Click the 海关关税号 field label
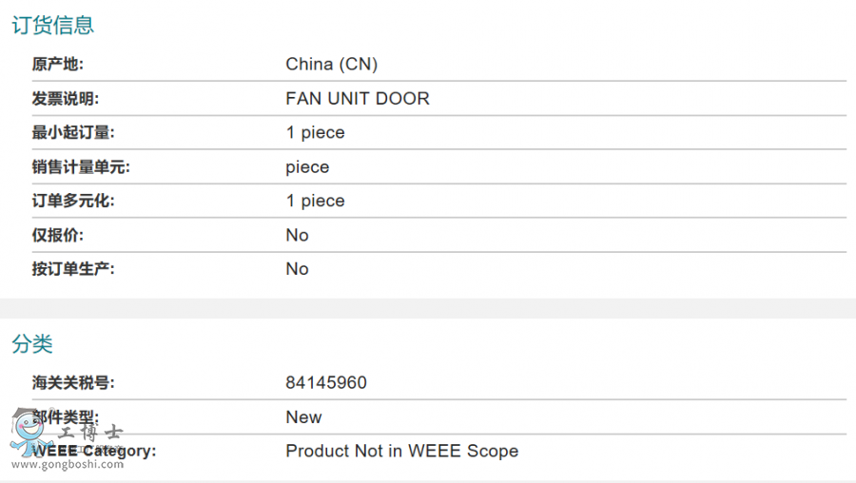The image size is (856, 483). pos(73,383)
